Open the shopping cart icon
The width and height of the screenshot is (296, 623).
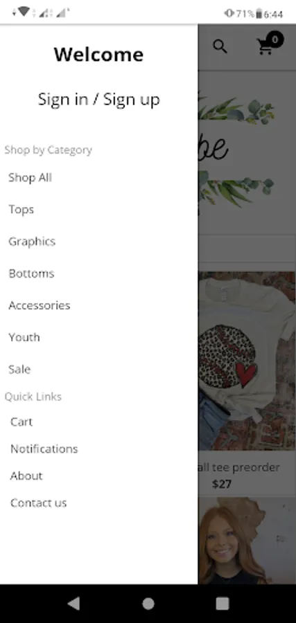(265, 47)
